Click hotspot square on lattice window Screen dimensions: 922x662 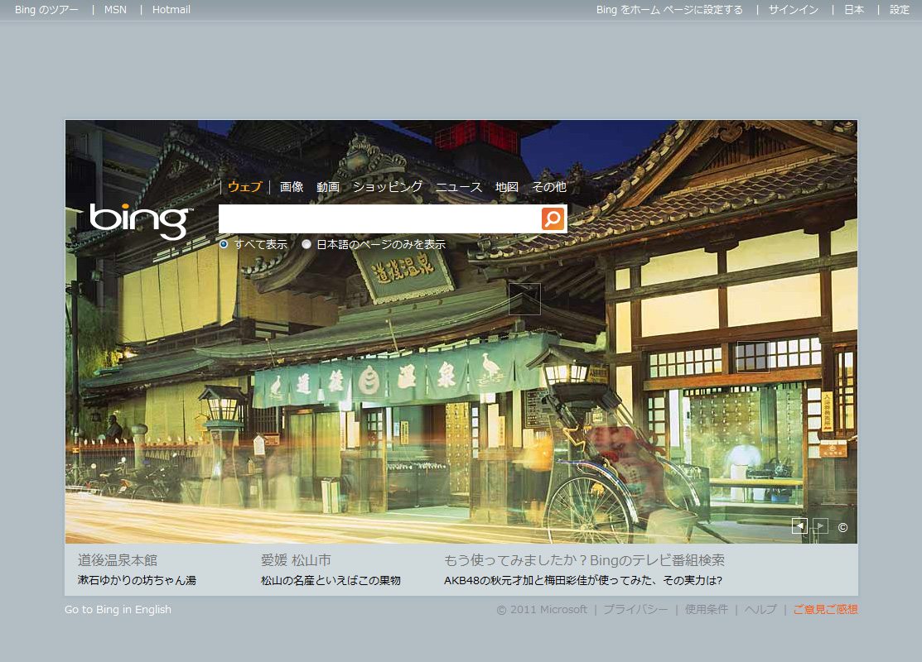753,357
